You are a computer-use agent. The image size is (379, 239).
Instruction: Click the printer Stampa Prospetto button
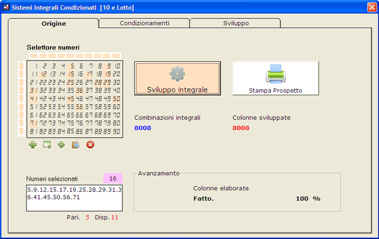tap(275, 78)
